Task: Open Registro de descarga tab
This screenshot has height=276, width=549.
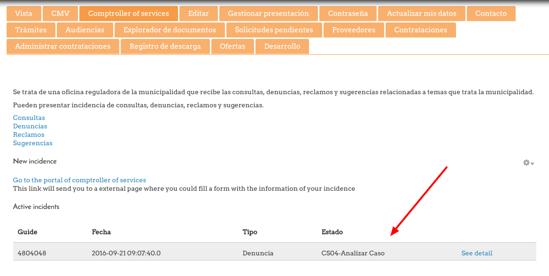Action: point(165,46)
